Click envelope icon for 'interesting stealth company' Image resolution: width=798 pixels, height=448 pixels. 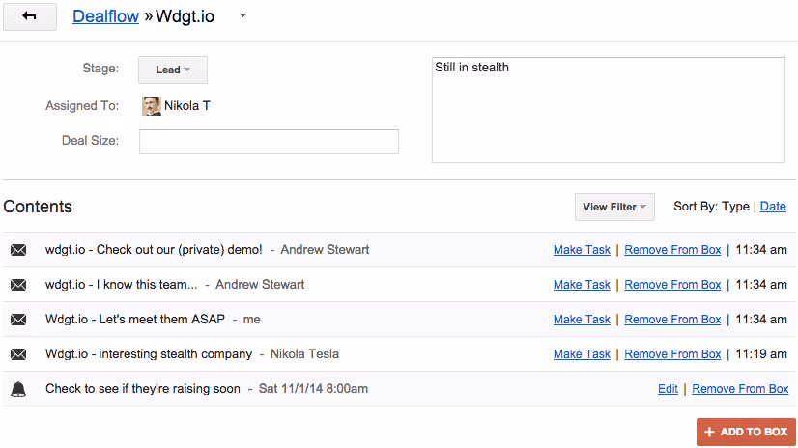tap(18, 354)
